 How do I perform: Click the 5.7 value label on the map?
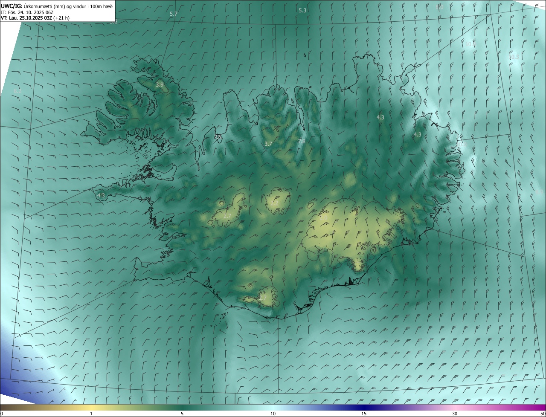[174, 14]
